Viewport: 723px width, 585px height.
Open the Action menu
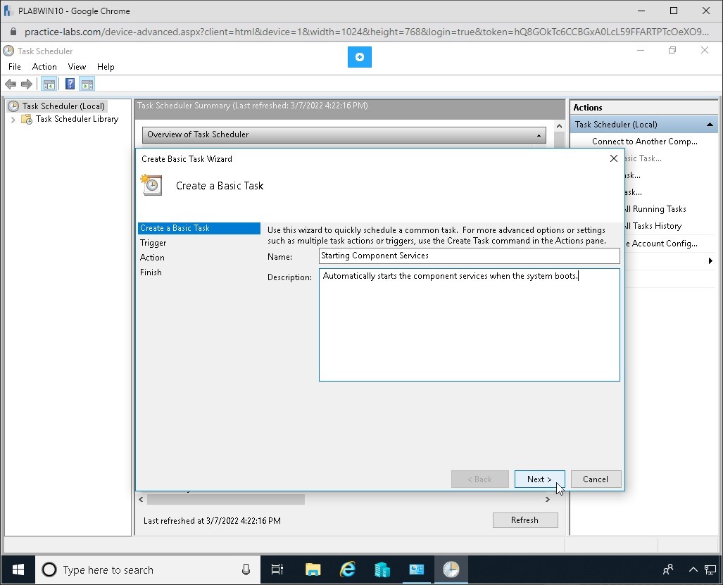pyautogui.click(x=44, y=67)
